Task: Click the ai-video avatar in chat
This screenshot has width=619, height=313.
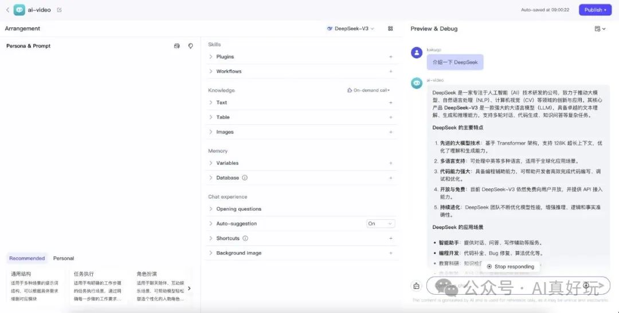Action: point(417,83)
